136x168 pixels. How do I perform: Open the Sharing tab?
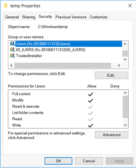pos(29,17)
